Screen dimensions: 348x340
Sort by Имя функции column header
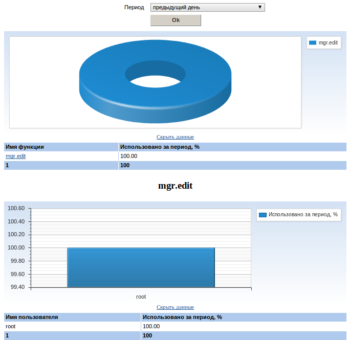click(25, 147)
